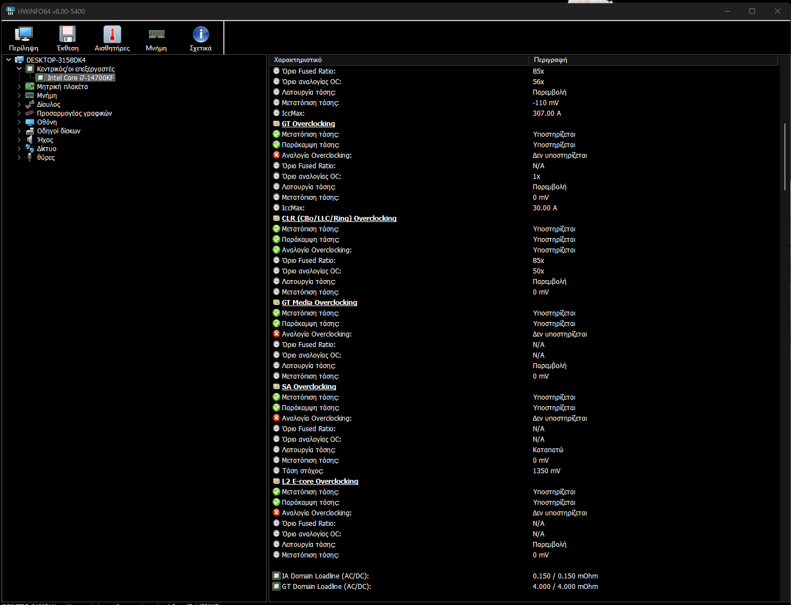This screenshot has height=605, width=791.
Task: Click the Δίκτυο network icon in tree
Action: point(30,148)
